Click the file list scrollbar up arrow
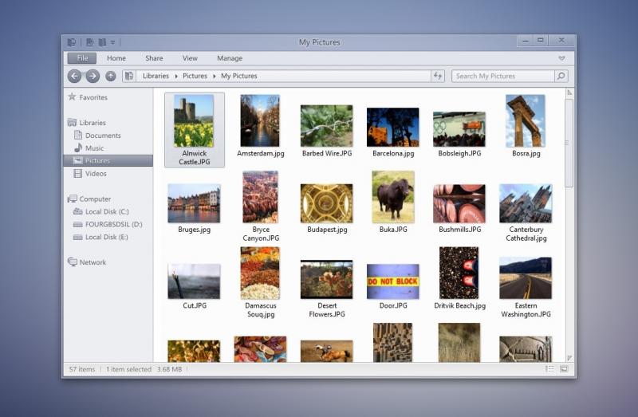Screen dimensions: 638x417 [x=569, y=92]
